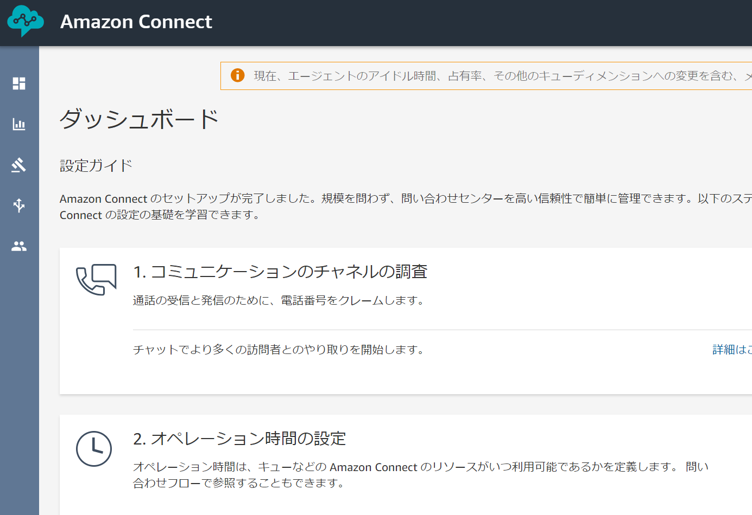Image resolution: width=752 pixels, height=515 pixels.
Task: Click the オペレーション時間は description paragraph
Action: tap(421, 475)
